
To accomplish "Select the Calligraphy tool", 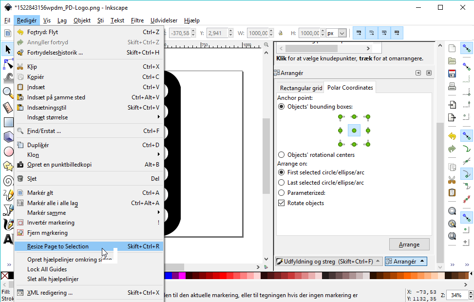I will point(8,225).
